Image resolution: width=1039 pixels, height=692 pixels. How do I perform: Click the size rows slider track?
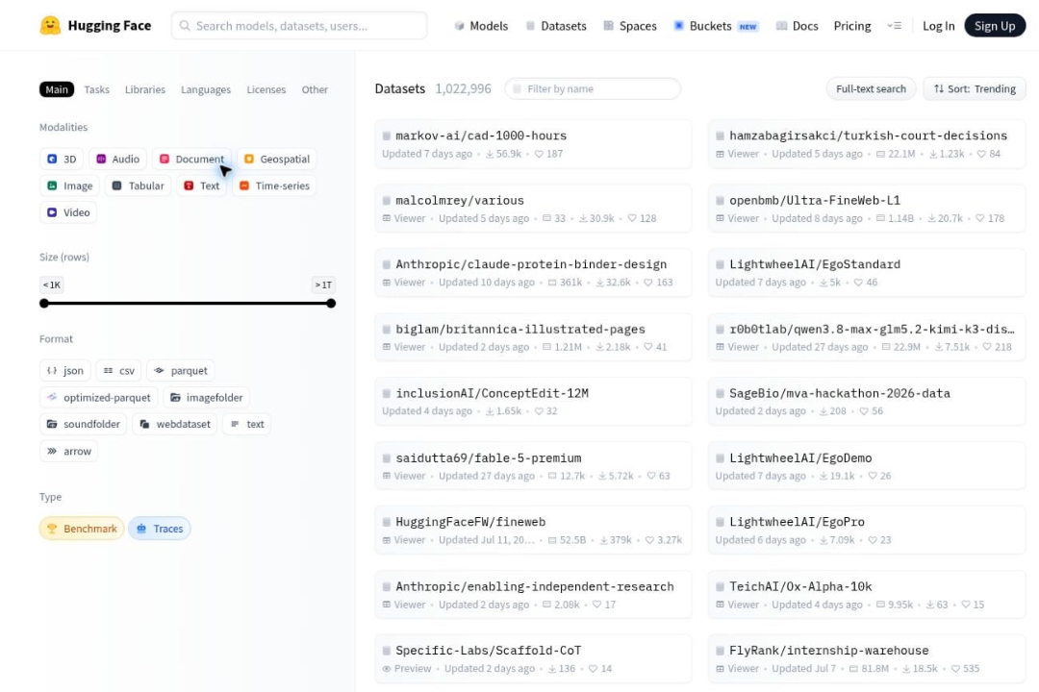pos(188,304)
